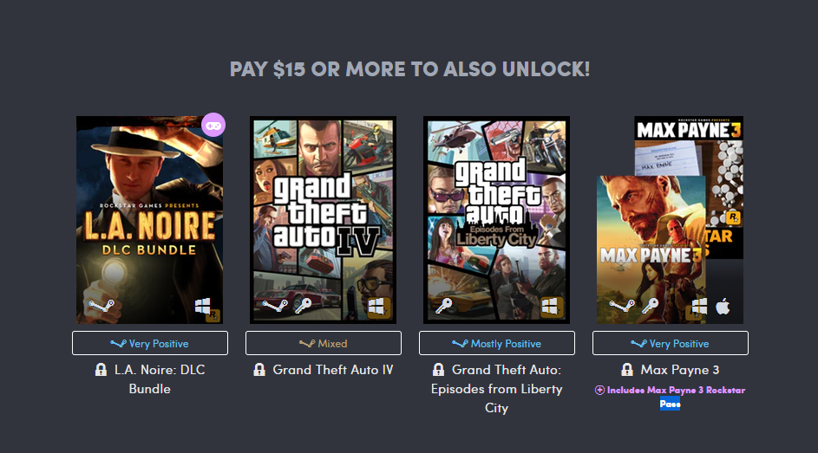Screen dimensions: 818x453
Task: Click the lock icon beside Grand Theft Auto IV title
Action: [x=259, y=370]
